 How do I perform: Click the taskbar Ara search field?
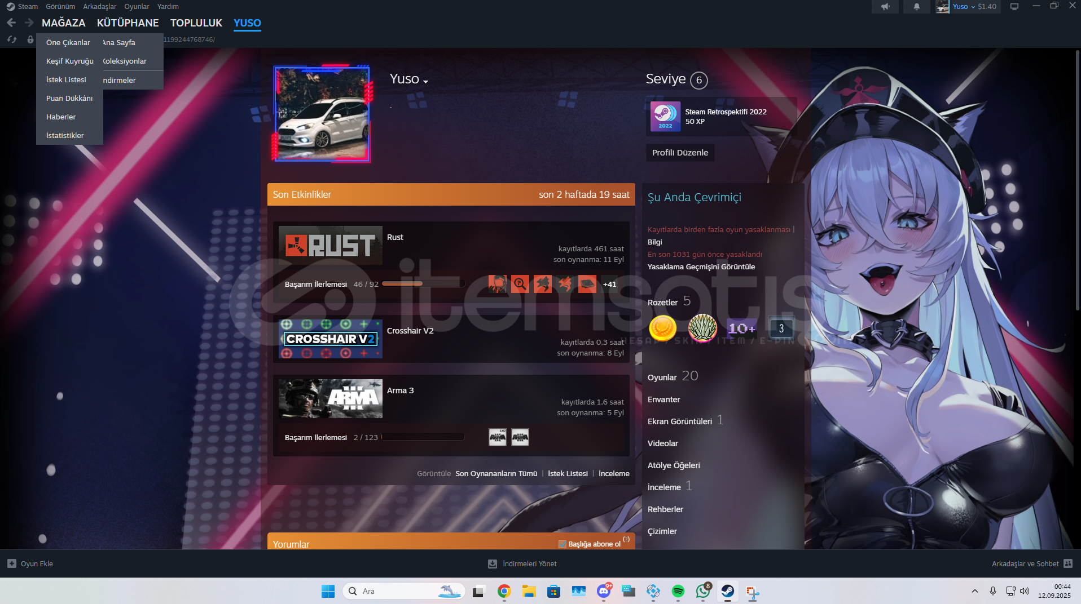[x=404, y=591]
